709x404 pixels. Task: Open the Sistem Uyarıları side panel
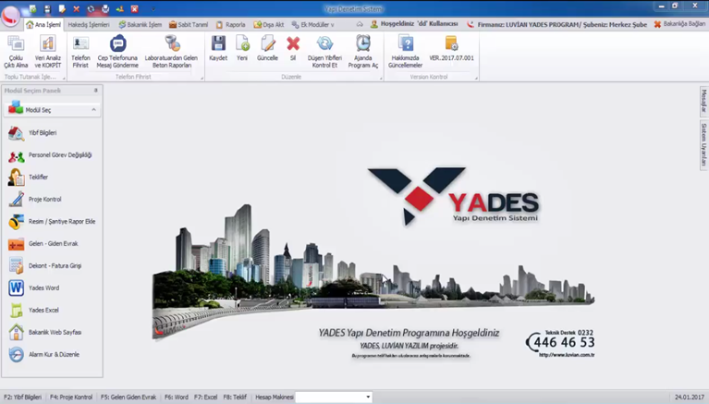(703, 143)
